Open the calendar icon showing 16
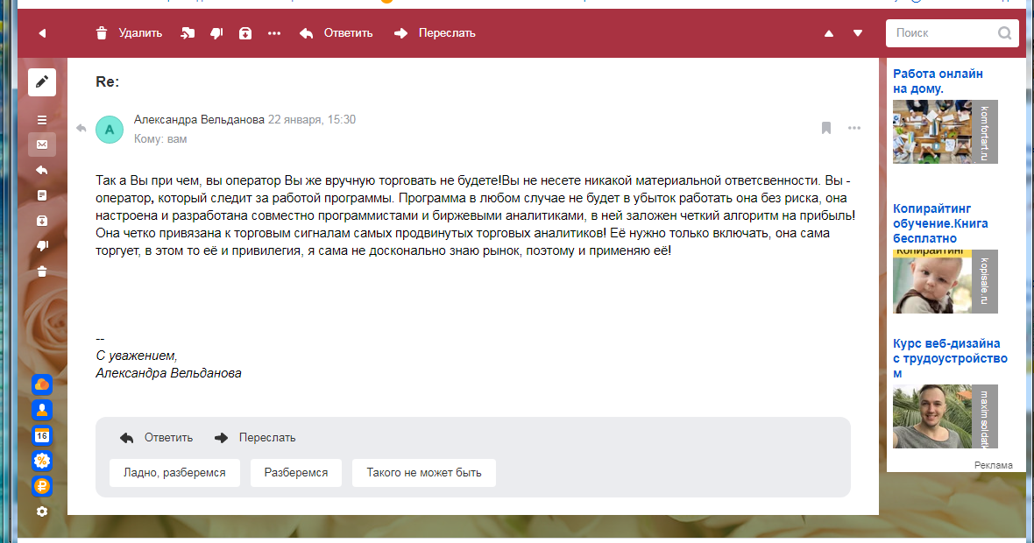The image size is (1034, 543). 42,435
